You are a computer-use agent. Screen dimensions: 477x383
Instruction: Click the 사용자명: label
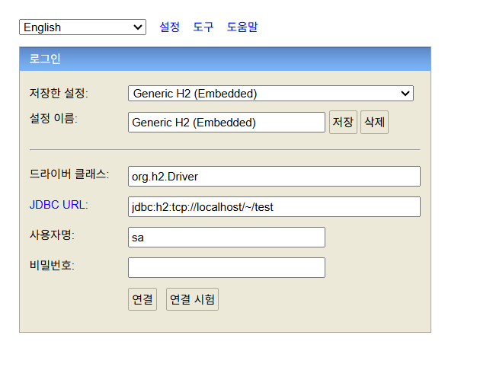click(52, 235)
